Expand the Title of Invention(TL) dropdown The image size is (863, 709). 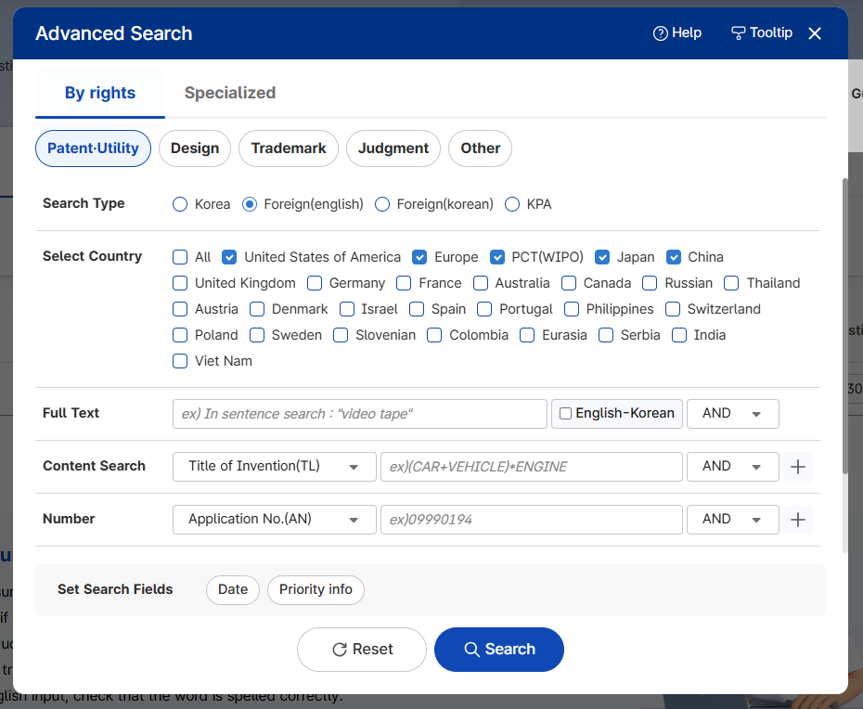point(275,467)
